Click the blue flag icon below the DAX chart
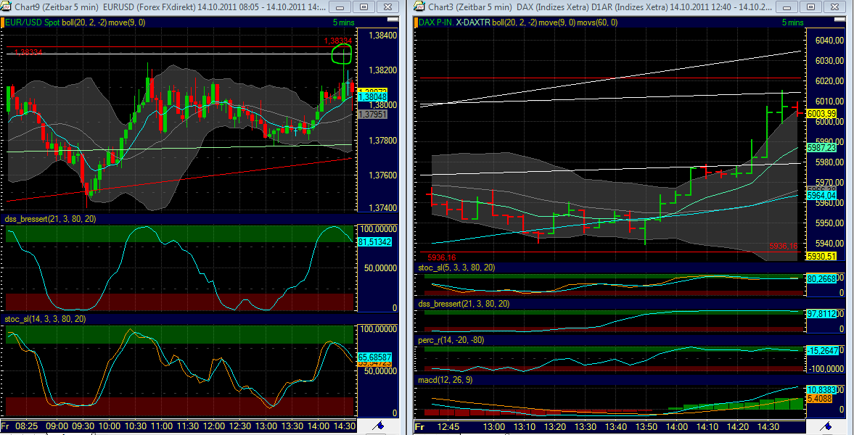Image resolution: width=854 pixels, height=435 pixels. pyautogui.click(x=826, y=428)
